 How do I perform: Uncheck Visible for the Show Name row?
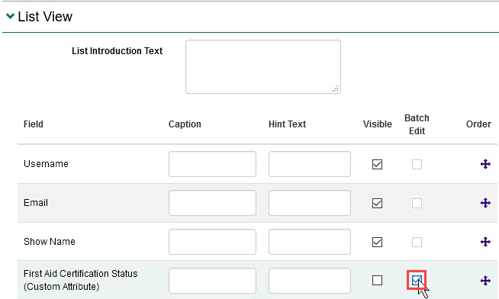[377, 242]
